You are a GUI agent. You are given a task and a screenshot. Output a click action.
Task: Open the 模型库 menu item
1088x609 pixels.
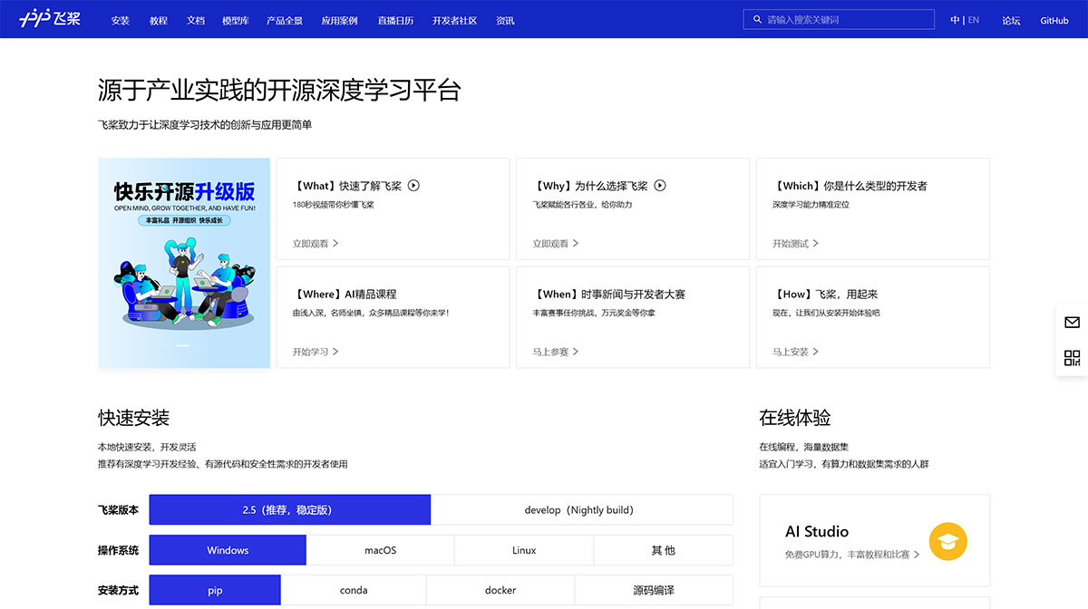(235, 20)
